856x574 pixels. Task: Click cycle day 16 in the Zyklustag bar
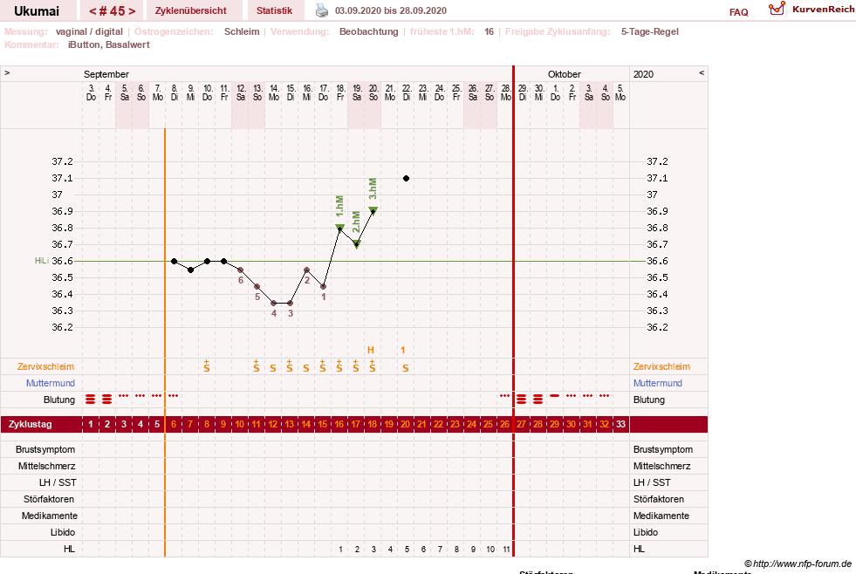[339, 425]
